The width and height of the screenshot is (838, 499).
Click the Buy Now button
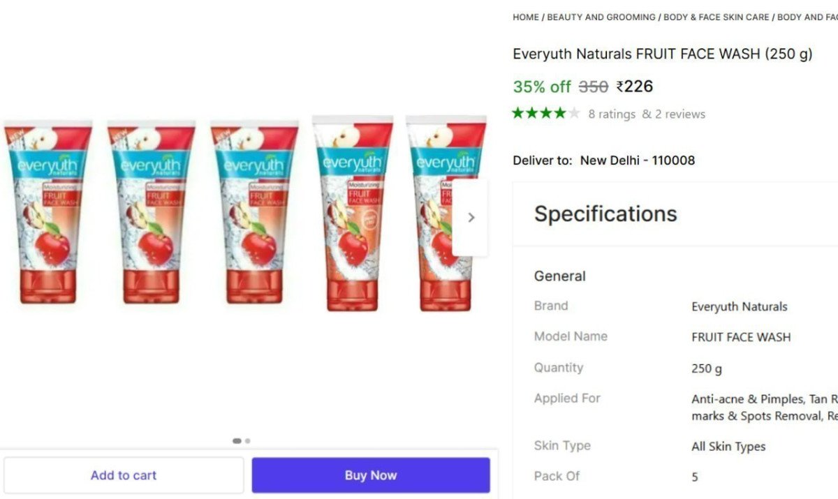371,475
